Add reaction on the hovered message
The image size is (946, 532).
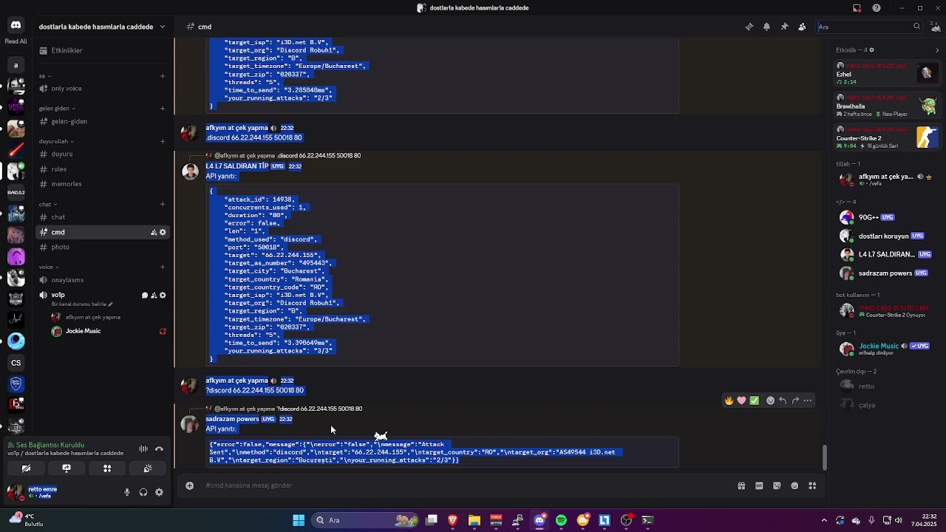[770, 400]
